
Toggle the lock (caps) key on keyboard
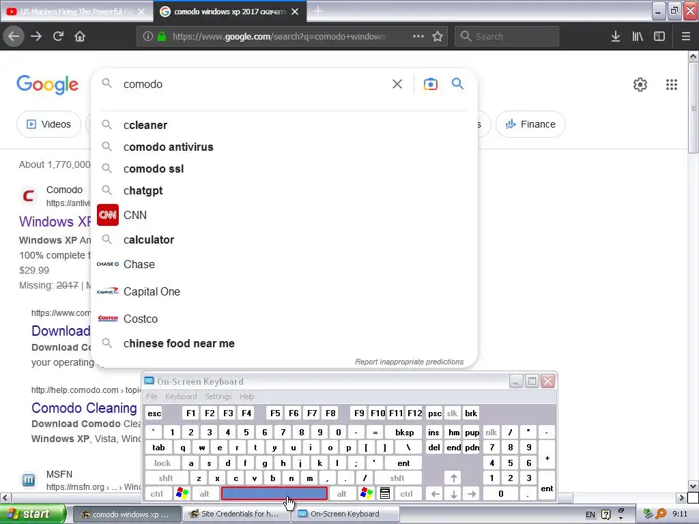click(162, 463)
